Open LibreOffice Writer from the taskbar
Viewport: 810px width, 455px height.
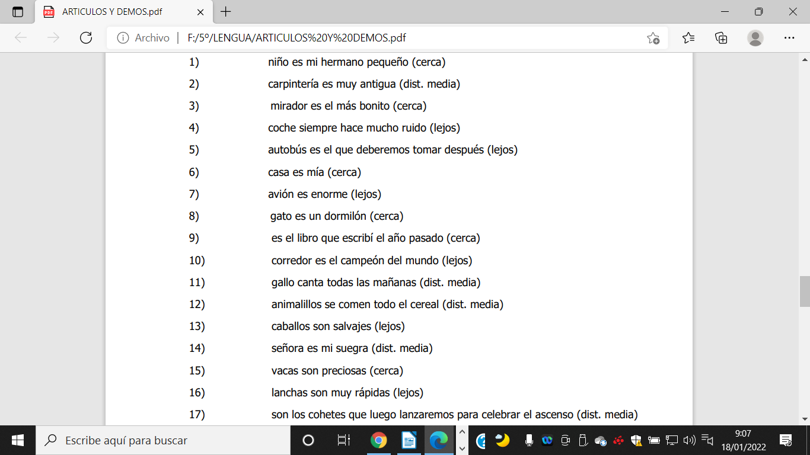[x=409, y=440]
